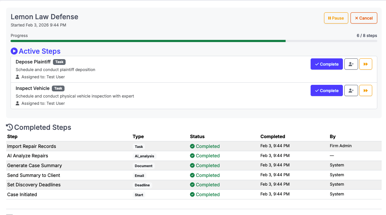Toggle completion of the Inspect Vehicle task

[327, 90]
